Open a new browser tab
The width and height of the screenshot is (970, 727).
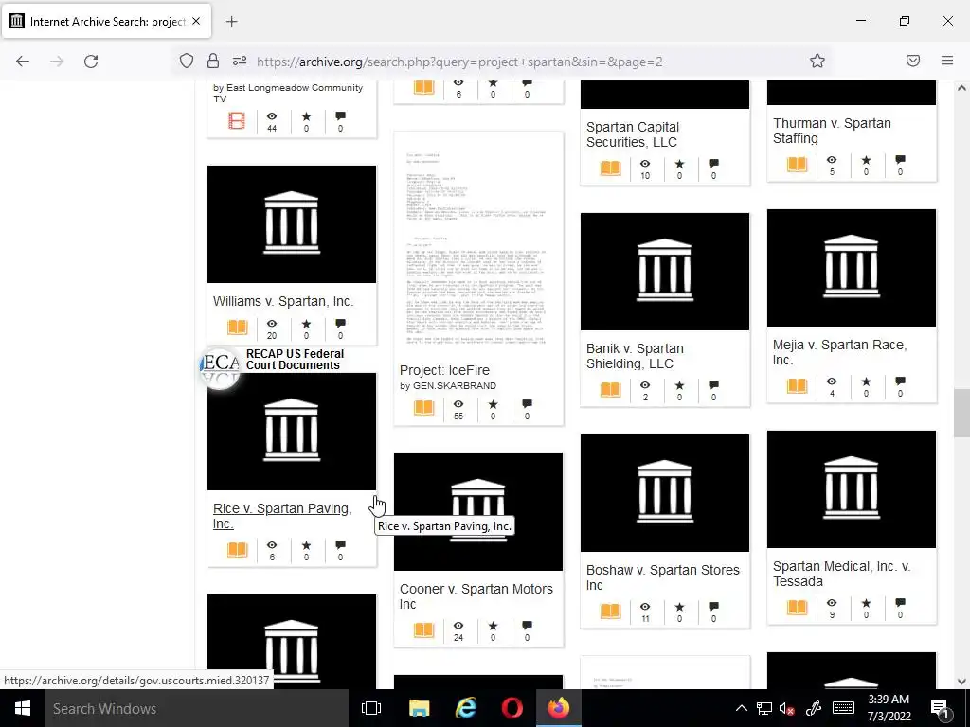pos(231,22)
